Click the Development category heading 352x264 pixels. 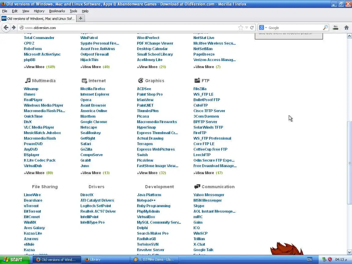[159, 187]
